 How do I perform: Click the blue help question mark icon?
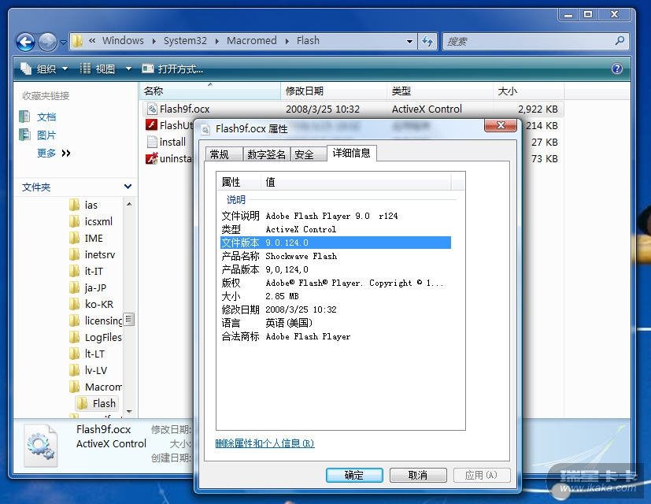(617, 69)
